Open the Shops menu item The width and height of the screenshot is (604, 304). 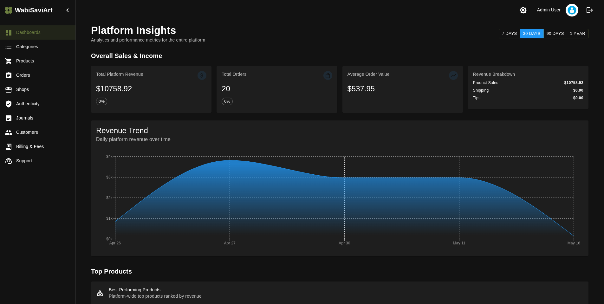(x=38, y=89)
